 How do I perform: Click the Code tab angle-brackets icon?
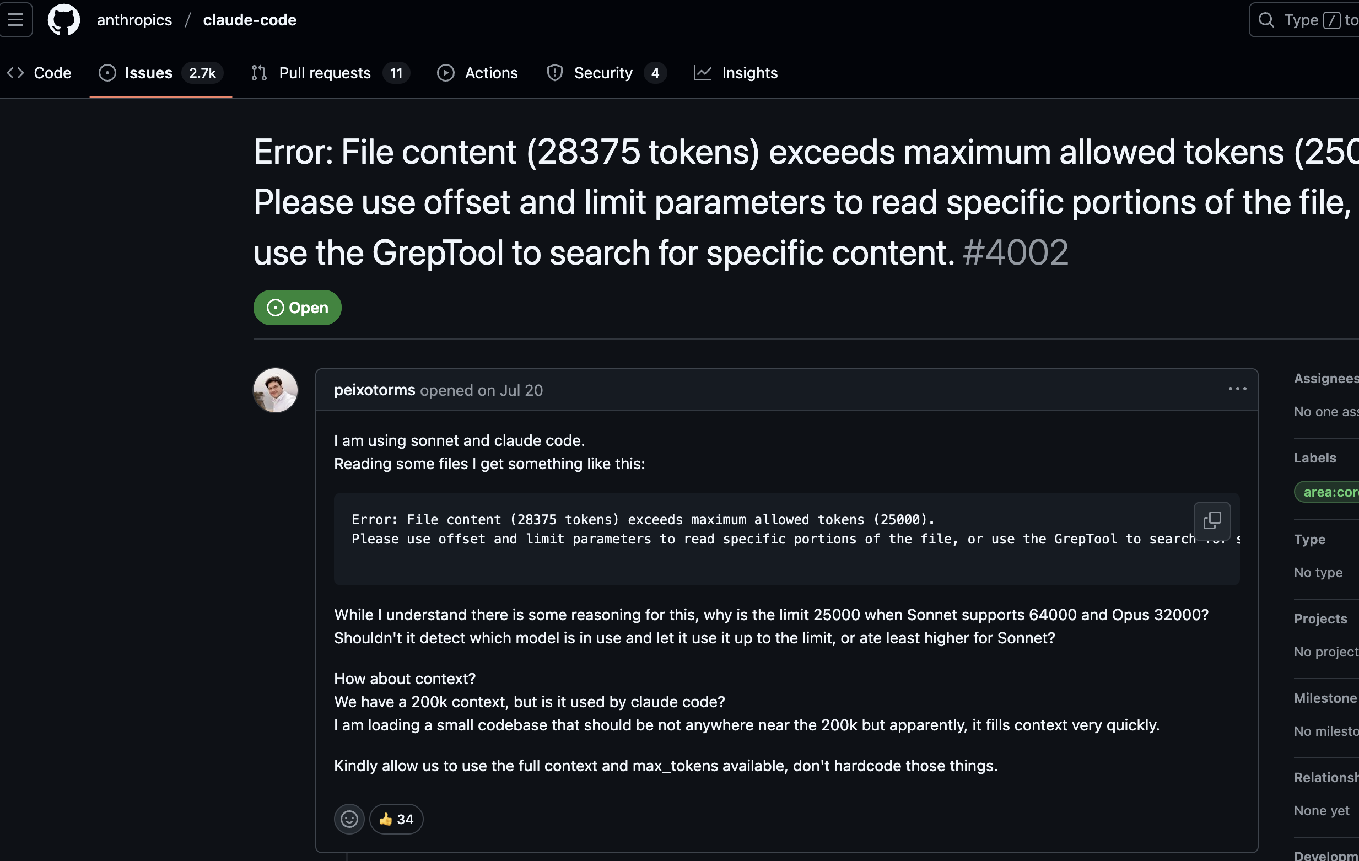pyautogui.click(x=15, y=73)
